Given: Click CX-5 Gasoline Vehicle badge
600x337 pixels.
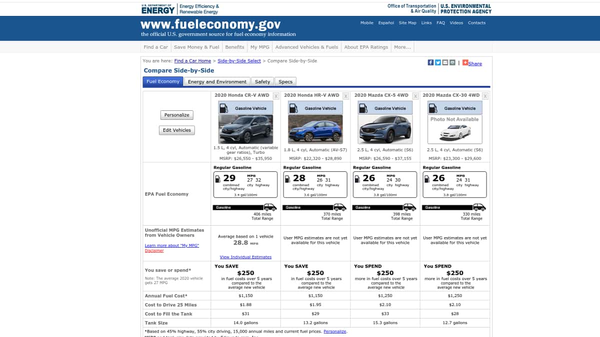Looking at the screenshot, I should [385, 108].
